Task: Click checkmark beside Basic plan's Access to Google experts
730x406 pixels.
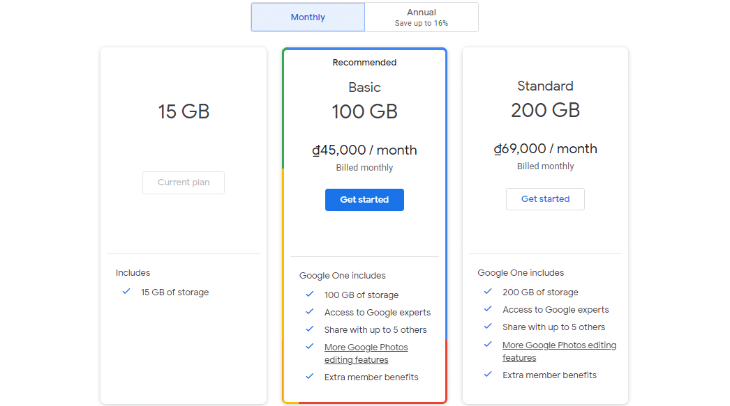Action: [309, 312]
